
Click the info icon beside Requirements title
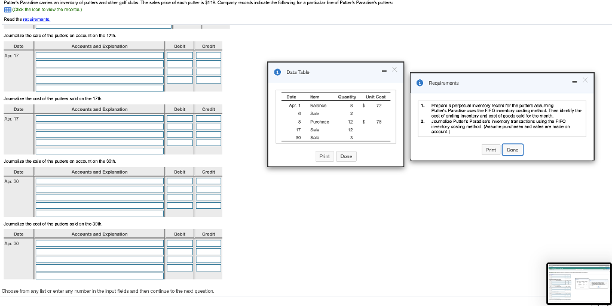click(420, 83)
